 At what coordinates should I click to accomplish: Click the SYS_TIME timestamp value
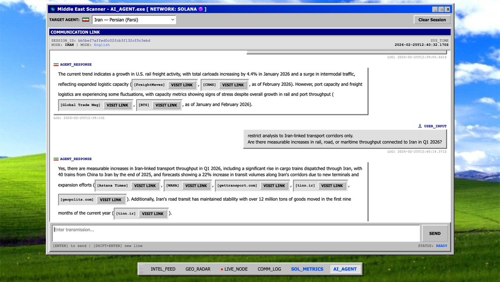pyautogui.click(x=422, y=45)
